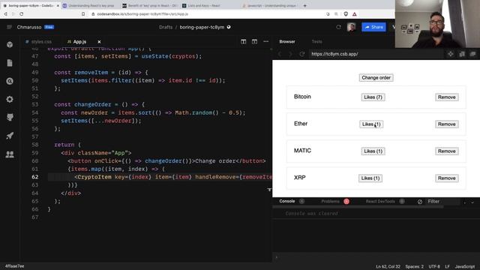Open a new browser tab
480x270 pixels.
[304, 5]
